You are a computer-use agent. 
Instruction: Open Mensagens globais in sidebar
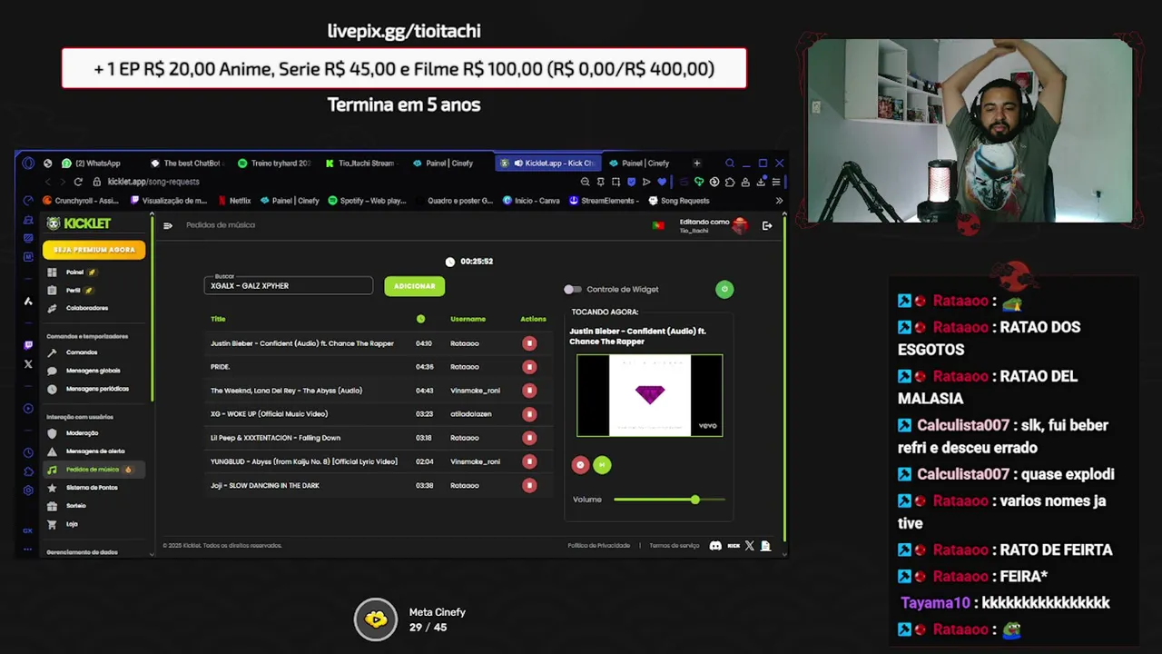[x=93, y=371]
